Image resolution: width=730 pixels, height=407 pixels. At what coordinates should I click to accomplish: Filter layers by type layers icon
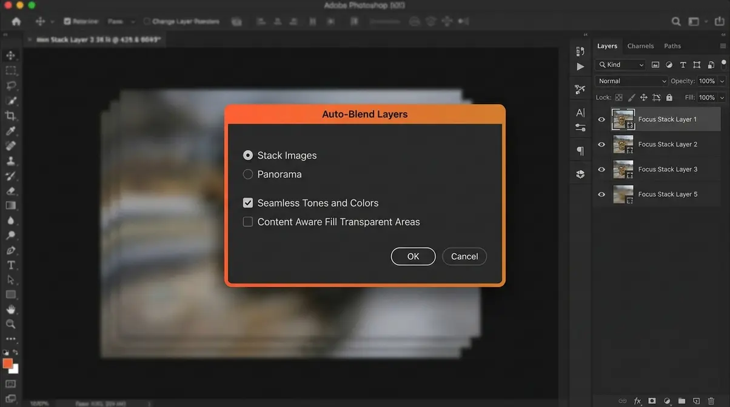coord(683,65)
